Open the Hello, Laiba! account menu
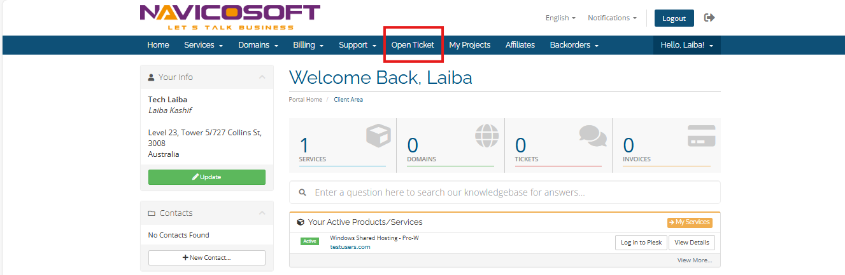845x275 pixels. (x=686, y=45)
